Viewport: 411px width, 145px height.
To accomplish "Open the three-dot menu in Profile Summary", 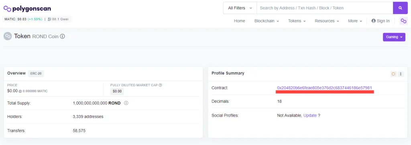I will [401, 74].
